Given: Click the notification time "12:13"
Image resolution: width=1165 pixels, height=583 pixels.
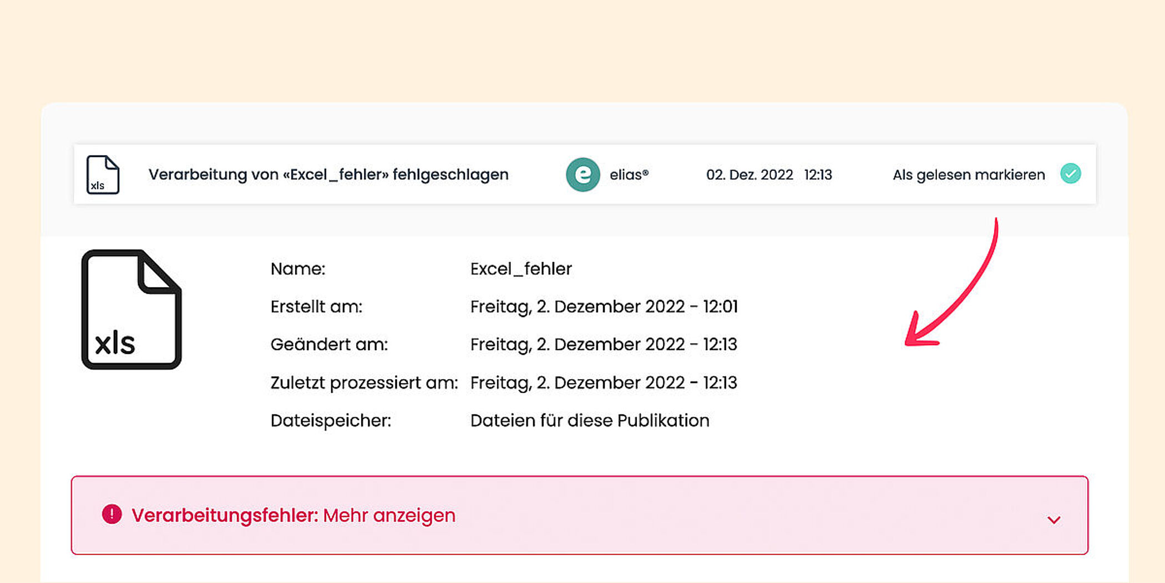Looking at the screenshot, I should click(x=818, y=175).
